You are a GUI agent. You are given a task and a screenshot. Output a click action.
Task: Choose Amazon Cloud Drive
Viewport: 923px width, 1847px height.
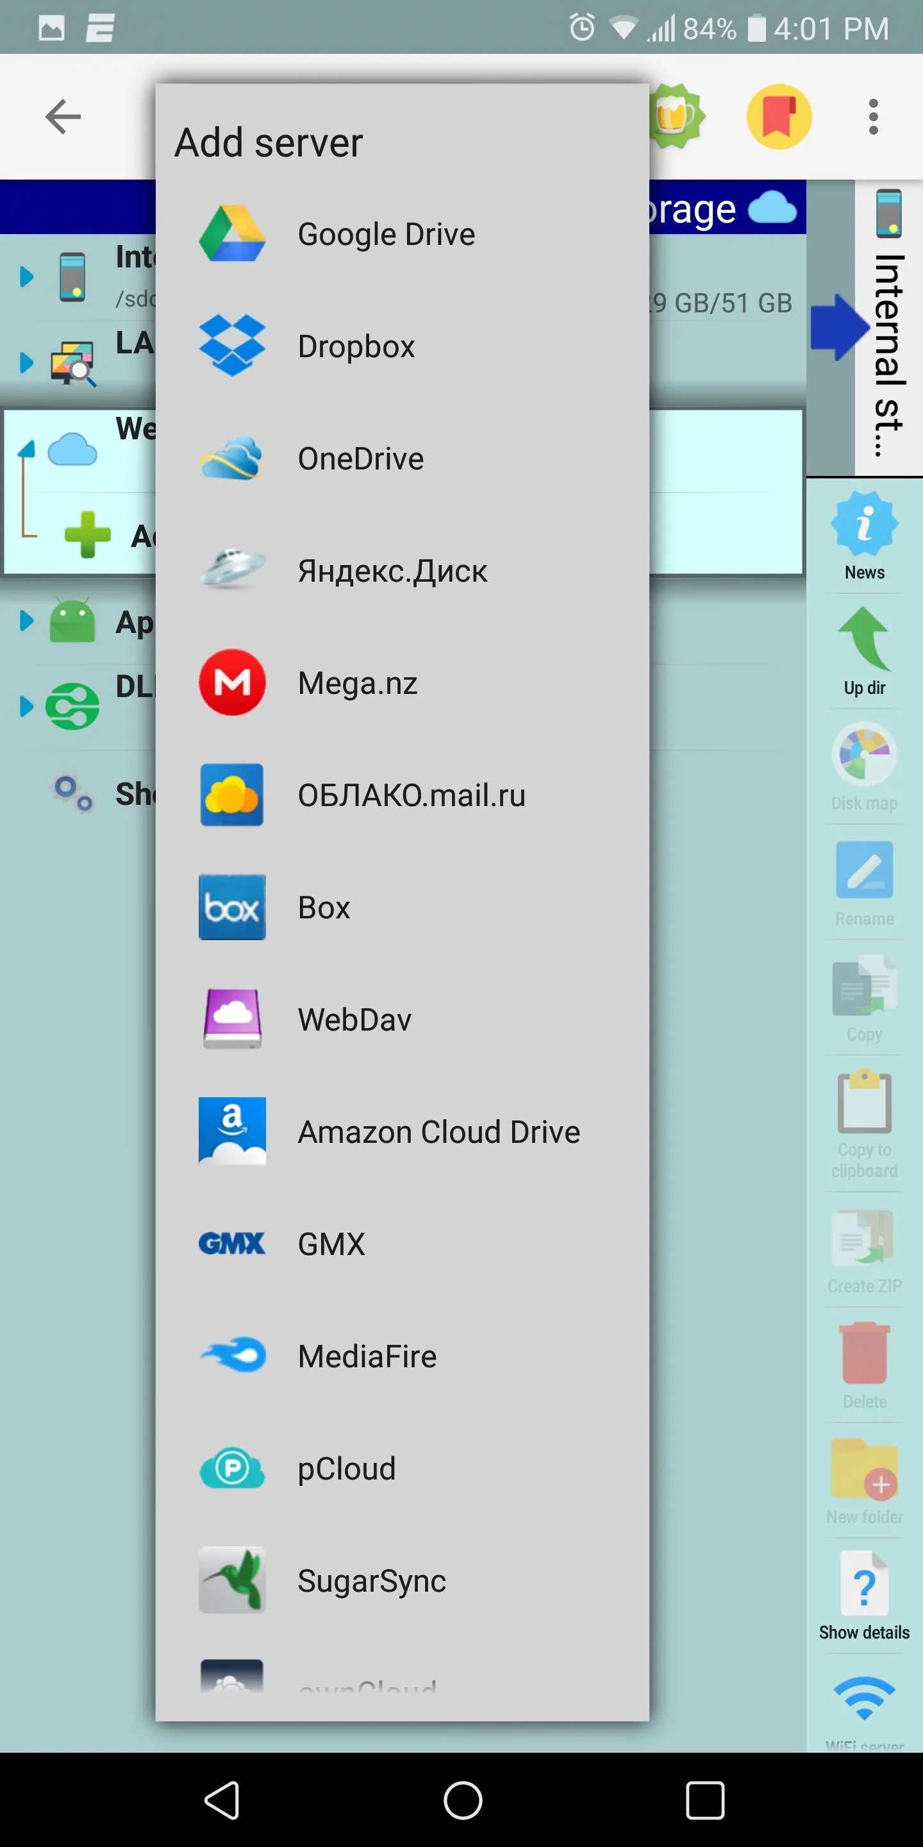402,1132
